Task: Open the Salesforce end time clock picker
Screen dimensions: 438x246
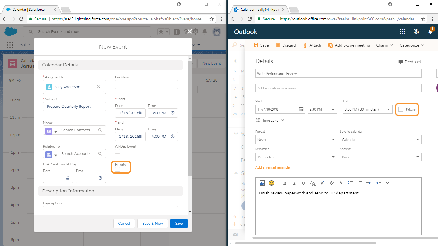Action: (173, 136)
